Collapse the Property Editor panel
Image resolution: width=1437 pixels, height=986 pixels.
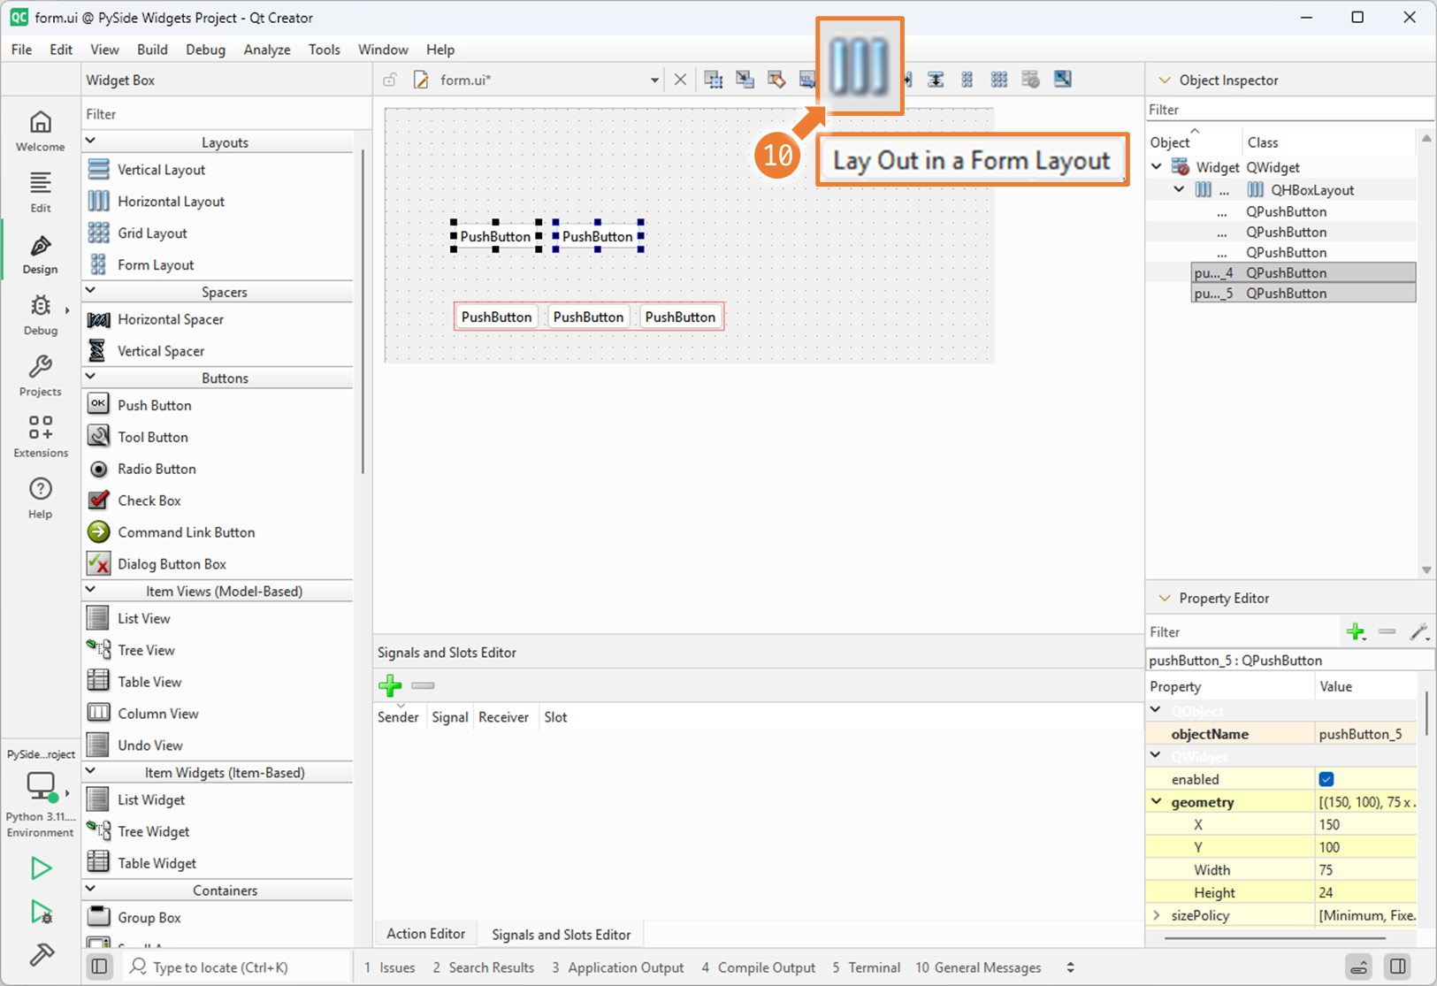pyautogui.click(x=1165, y=598)
